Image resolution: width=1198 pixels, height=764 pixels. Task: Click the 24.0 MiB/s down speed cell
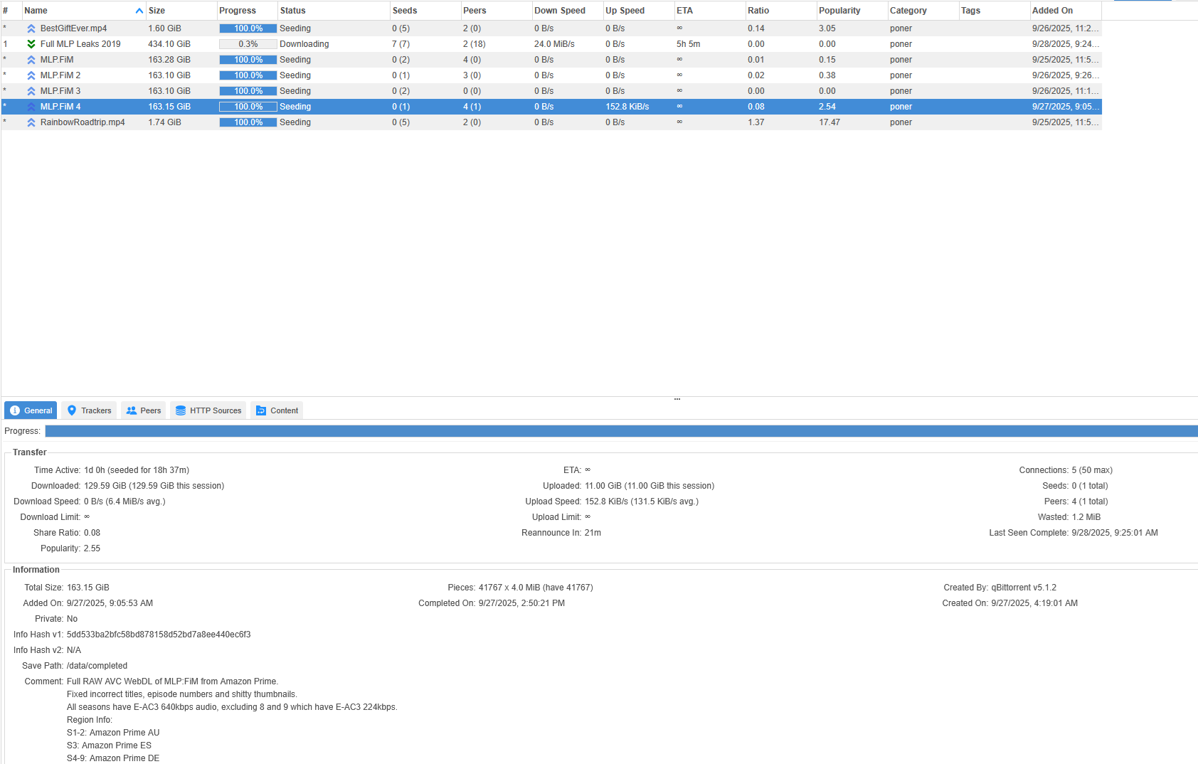(x=554, y=44)
